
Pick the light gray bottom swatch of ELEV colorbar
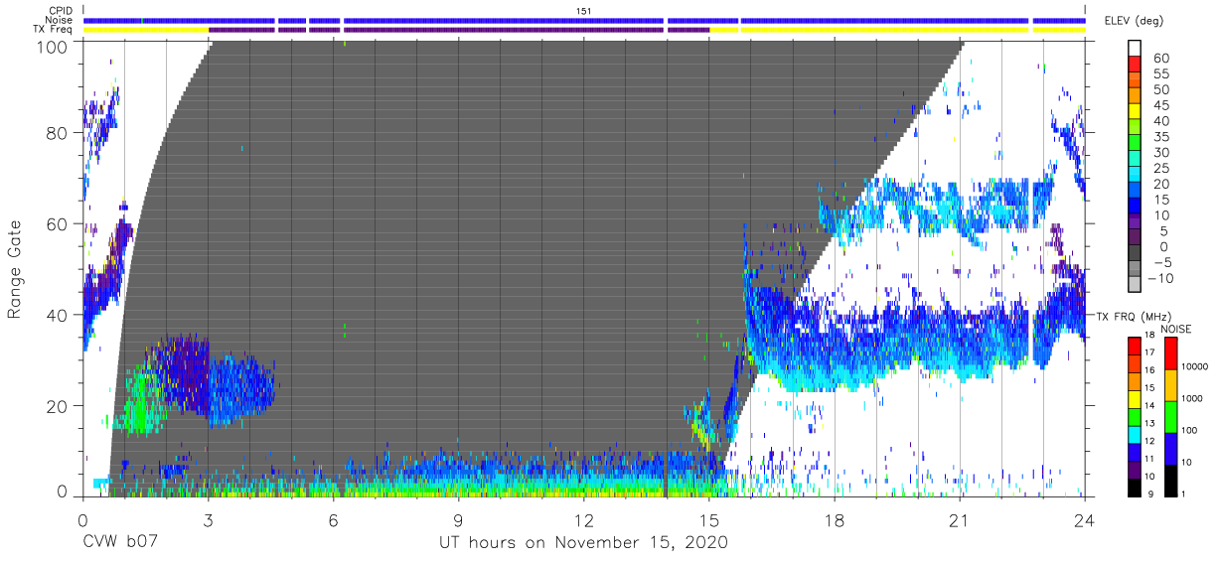tap(1137, 284)
